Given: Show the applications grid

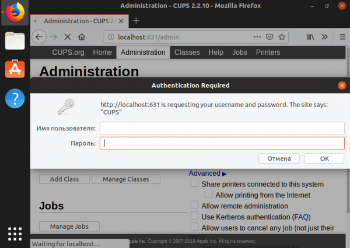Looking at the screenshot, I should pos(15,234).
